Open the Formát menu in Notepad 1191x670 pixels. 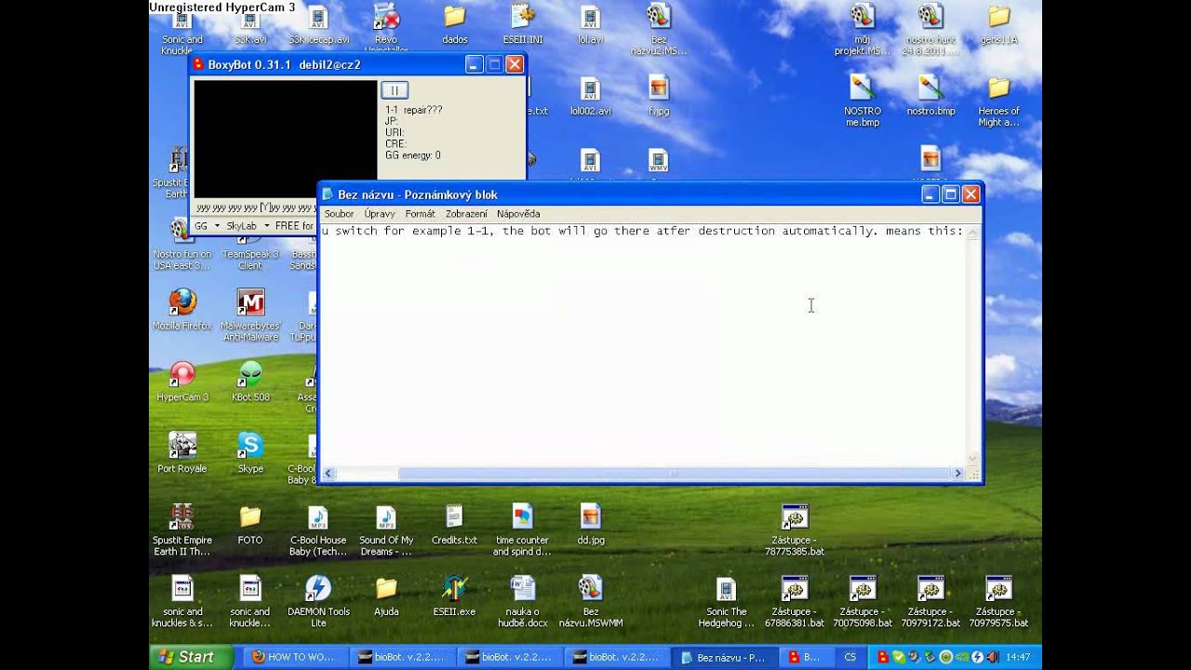tap(421, 214)
